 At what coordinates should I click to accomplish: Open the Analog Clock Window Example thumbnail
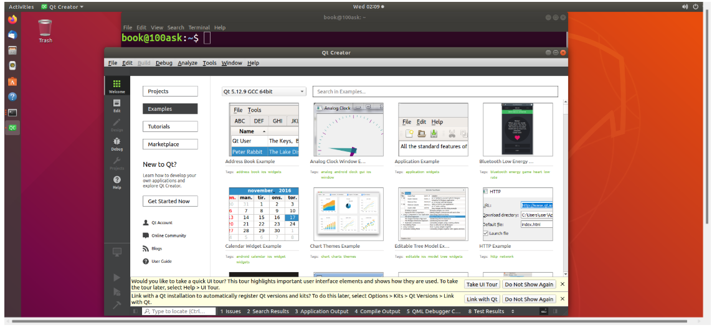tap(348, 130)
